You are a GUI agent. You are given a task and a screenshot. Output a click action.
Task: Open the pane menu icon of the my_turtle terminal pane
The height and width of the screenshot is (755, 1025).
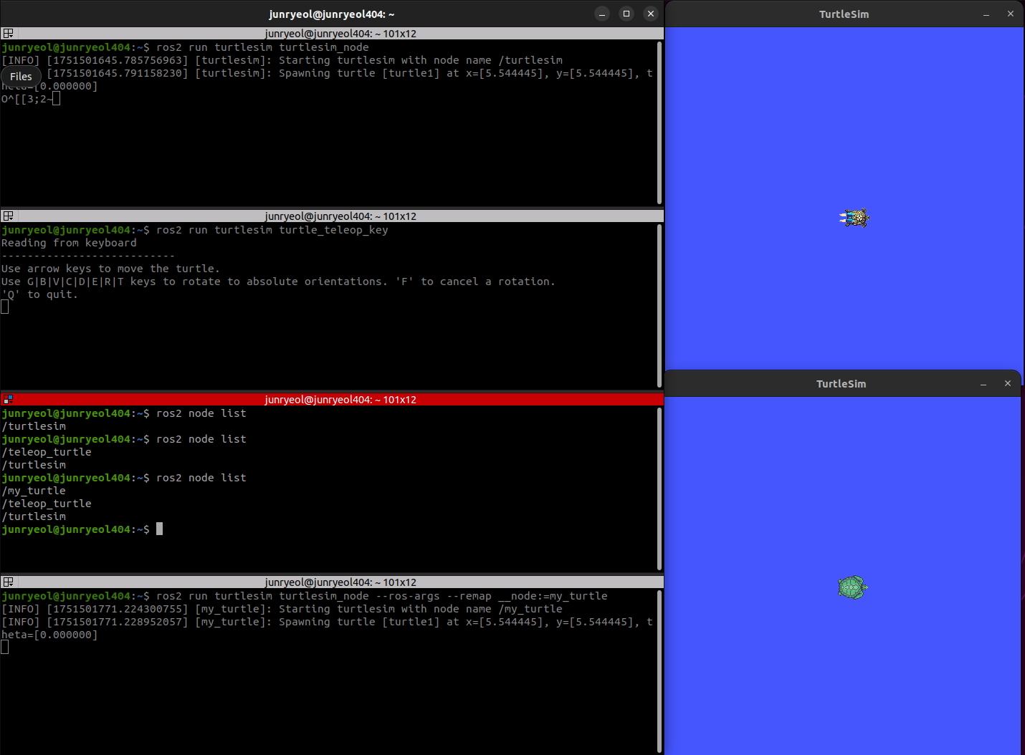[x=8, y=582]
